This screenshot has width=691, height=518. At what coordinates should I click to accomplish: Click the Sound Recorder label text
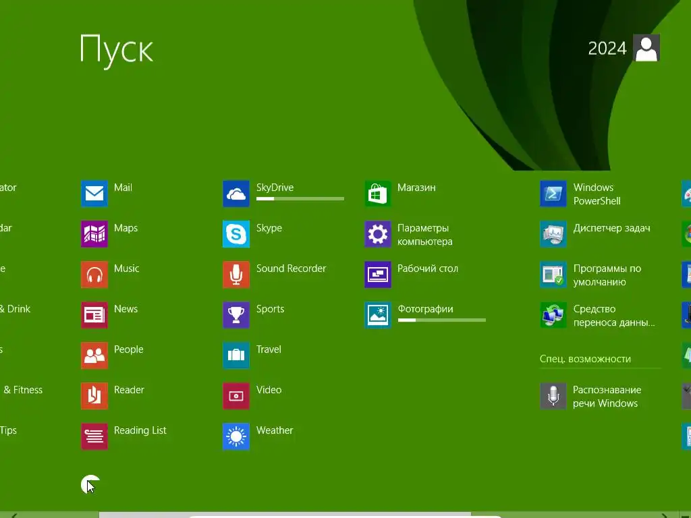click(292, 268)
